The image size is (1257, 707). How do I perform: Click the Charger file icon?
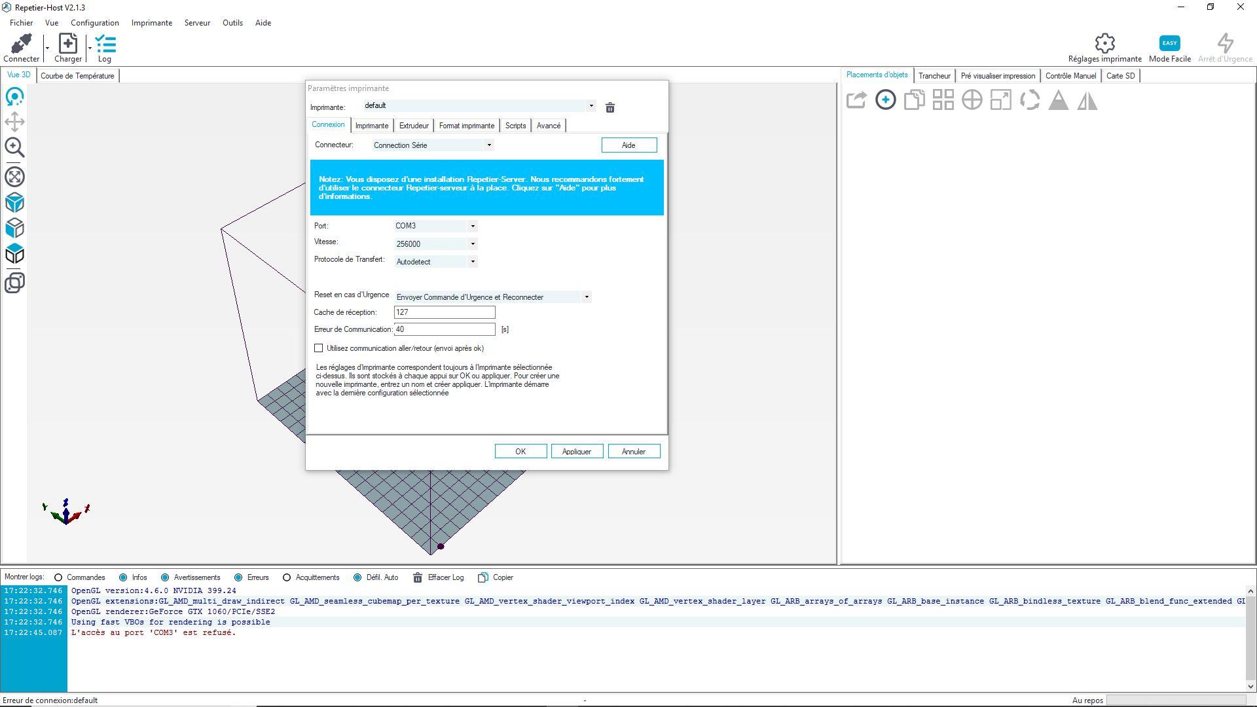coord(67,44)
